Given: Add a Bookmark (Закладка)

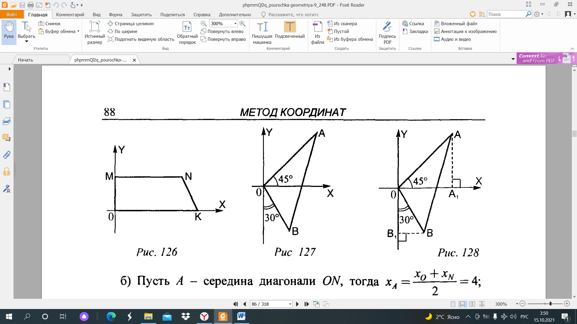Looking at the screenshot, I should [415, 31].
